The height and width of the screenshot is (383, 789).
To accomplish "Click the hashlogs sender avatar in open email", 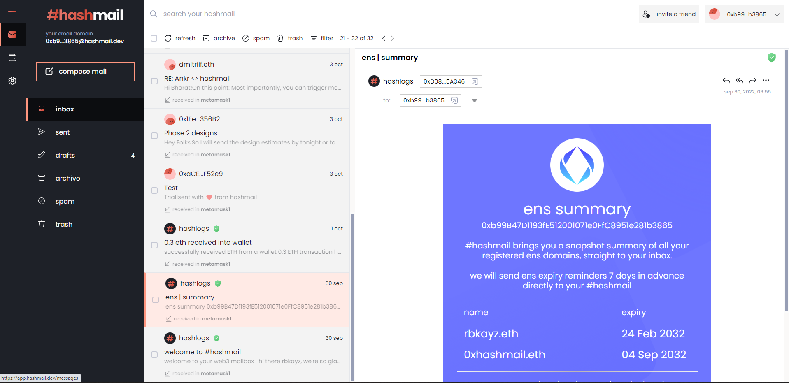I will click(374, 81).
